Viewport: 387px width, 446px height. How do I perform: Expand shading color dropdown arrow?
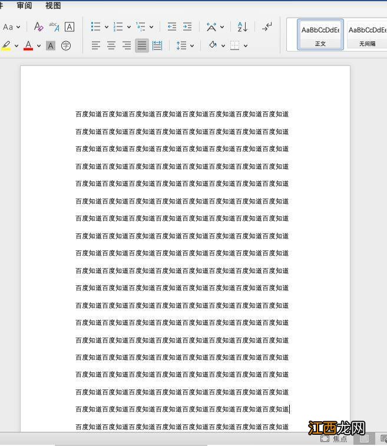[223, 45]
